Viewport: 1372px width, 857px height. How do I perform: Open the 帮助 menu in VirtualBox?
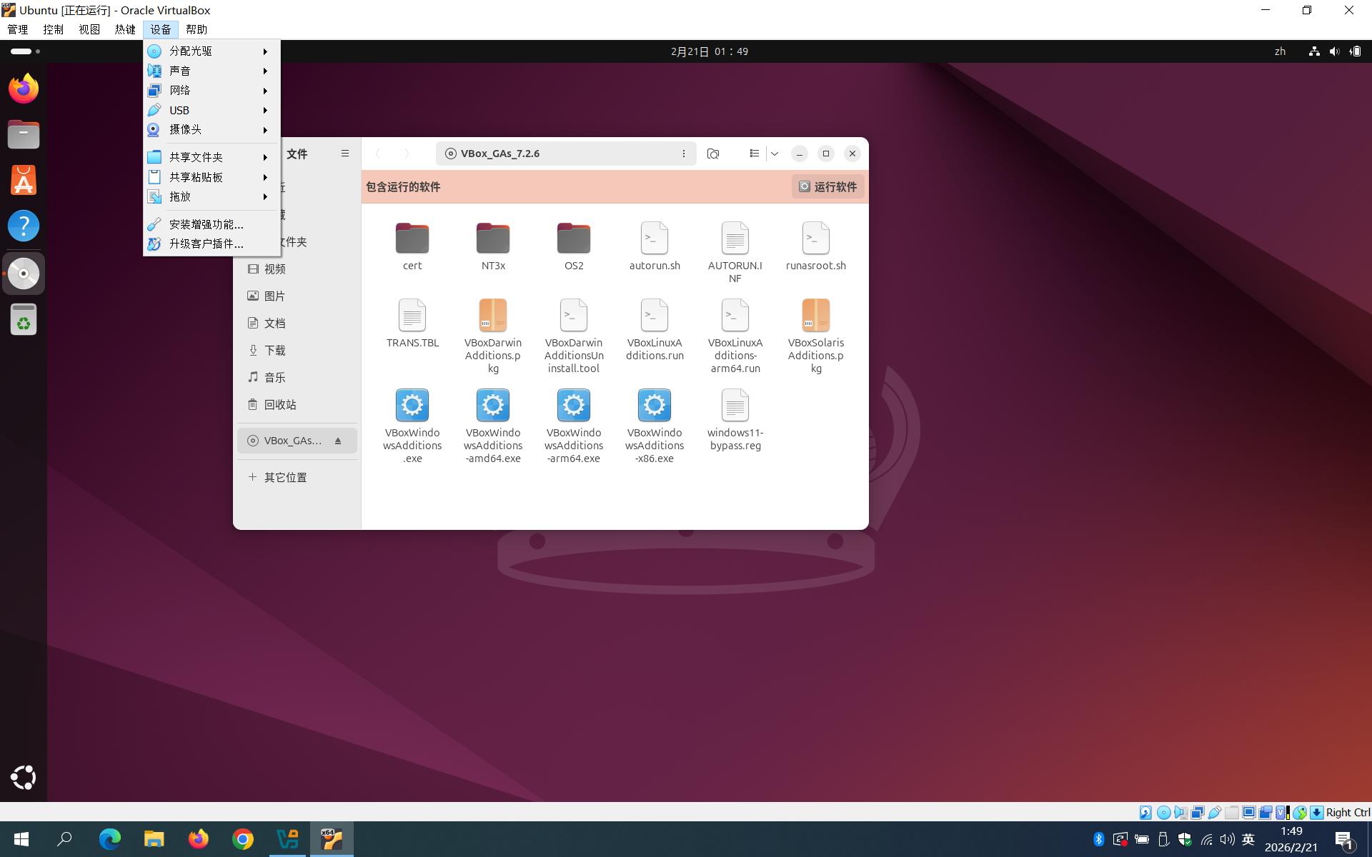(x=196, y=29)
